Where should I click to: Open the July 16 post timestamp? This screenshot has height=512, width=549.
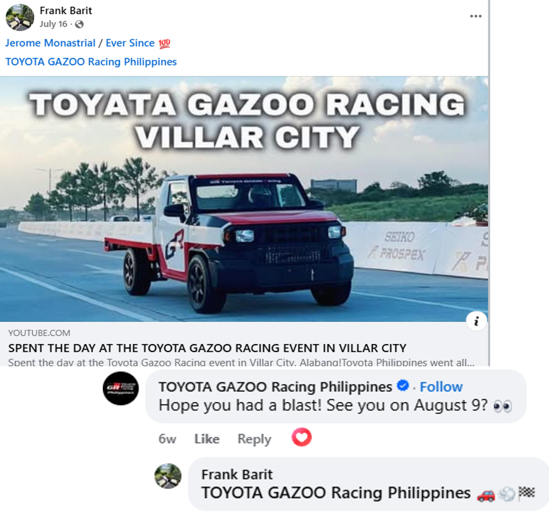click(x=53, y=24)
